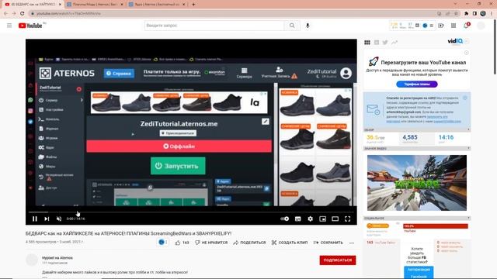
Task: Click the 14:16 duration statistic
Action: 446,137
